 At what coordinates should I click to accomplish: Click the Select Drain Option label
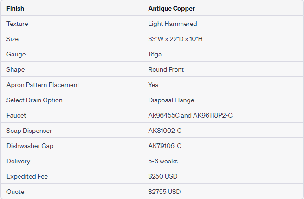34,100
